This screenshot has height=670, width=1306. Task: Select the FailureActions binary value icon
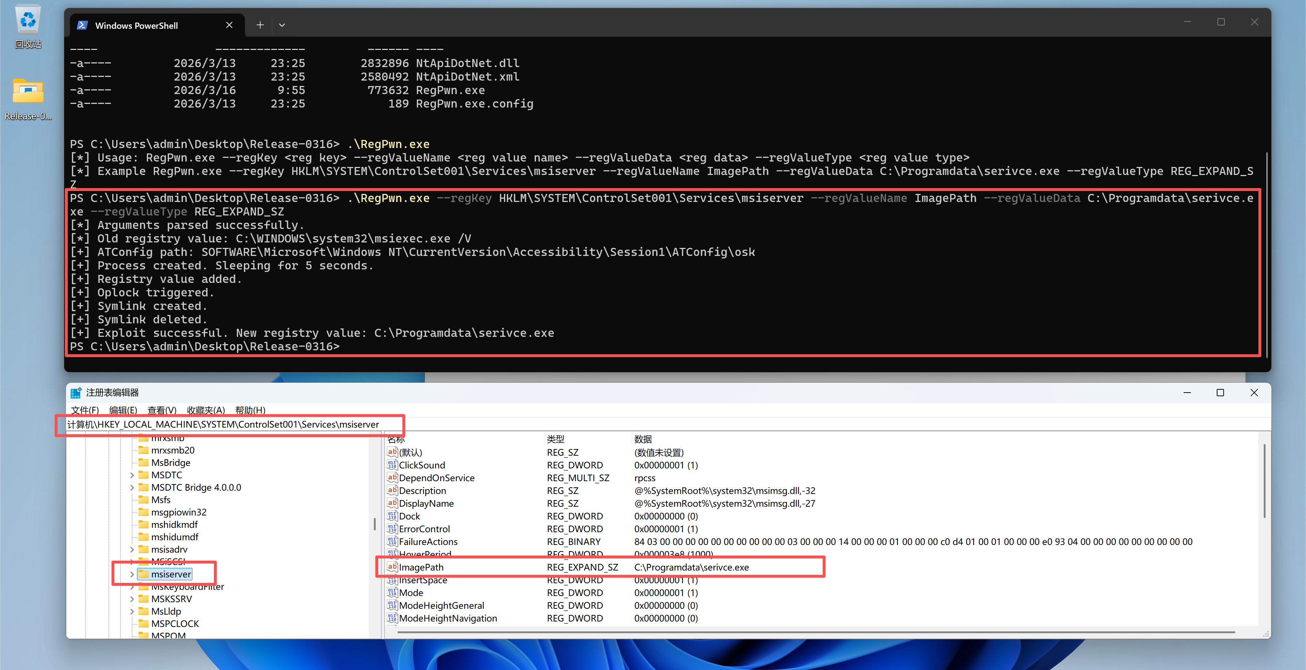click(392, 541)
